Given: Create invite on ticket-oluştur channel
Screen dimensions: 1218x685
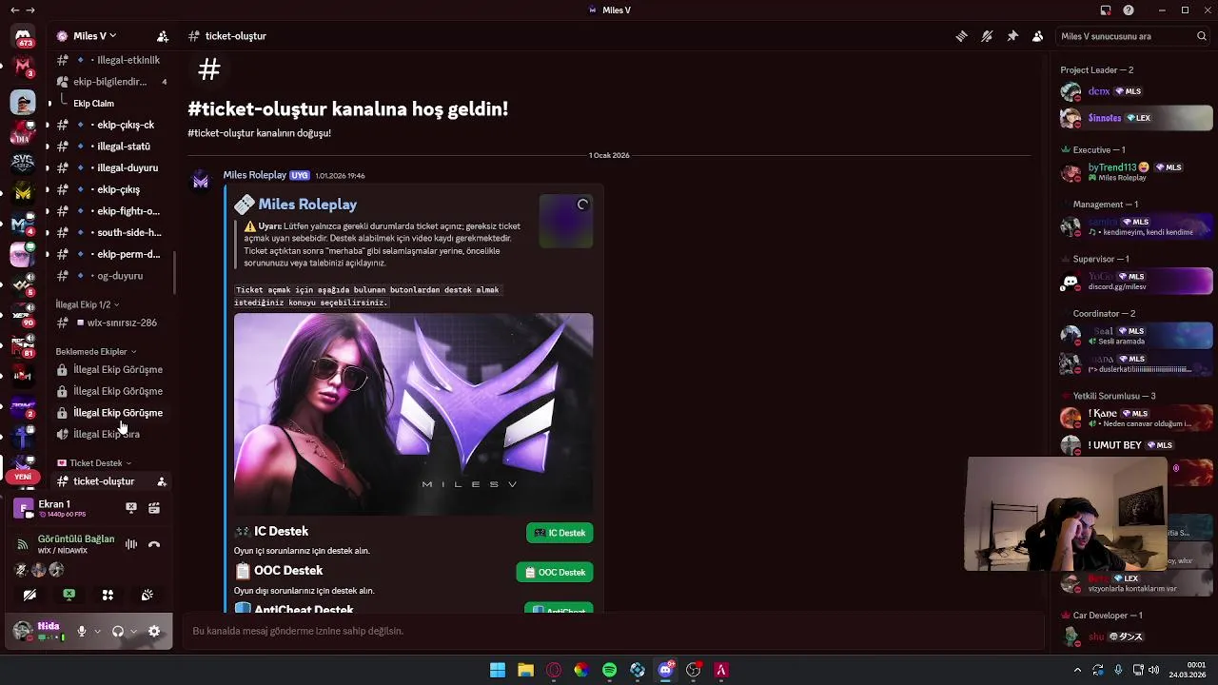Looking at the screenshot, I should click(162, 481).
